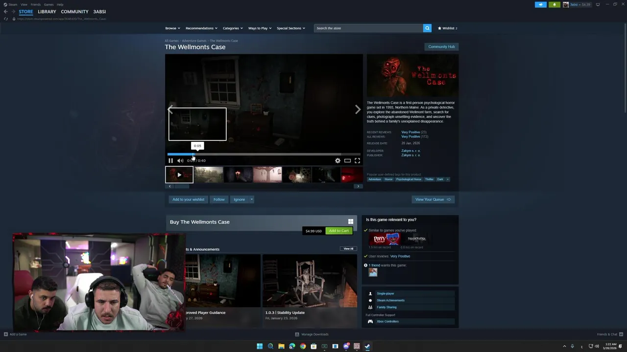Mute the trailer volume speaker icon
627x352 pixels.
[x=180, y=160]
